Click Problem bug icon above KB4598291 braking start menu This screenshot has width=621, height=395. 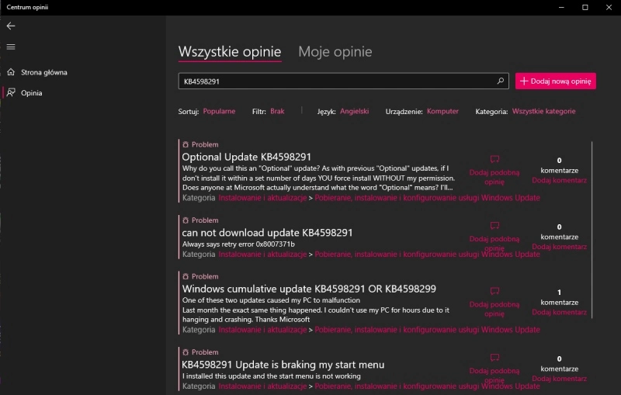pyautogui.click(x=186, y=352)
